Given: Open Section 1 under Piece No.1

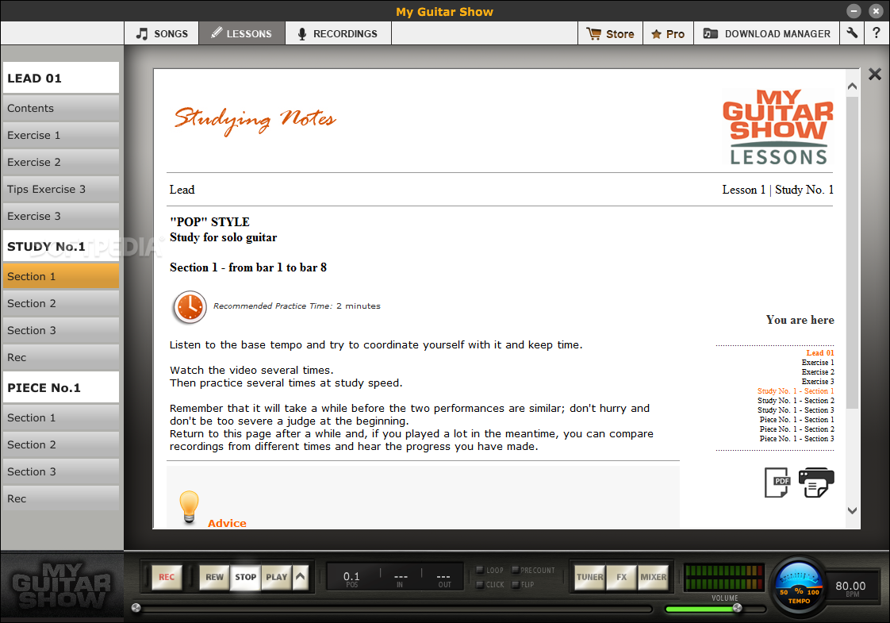Looking at the screenshot, I should click(x=61, y=417).
